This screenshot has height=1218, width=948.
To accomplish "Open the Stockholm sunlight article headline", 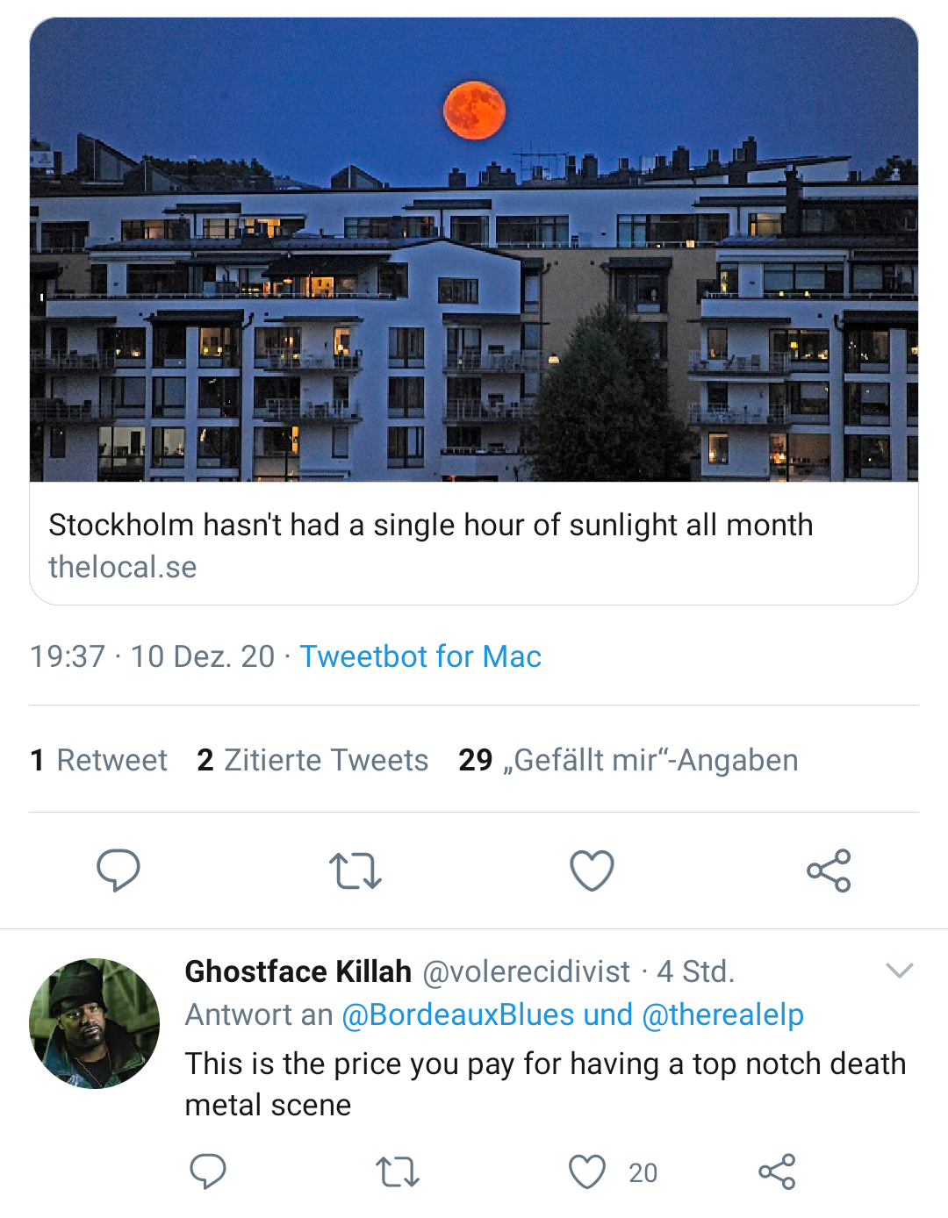I will pyautogui.click(x=430, y=525).
